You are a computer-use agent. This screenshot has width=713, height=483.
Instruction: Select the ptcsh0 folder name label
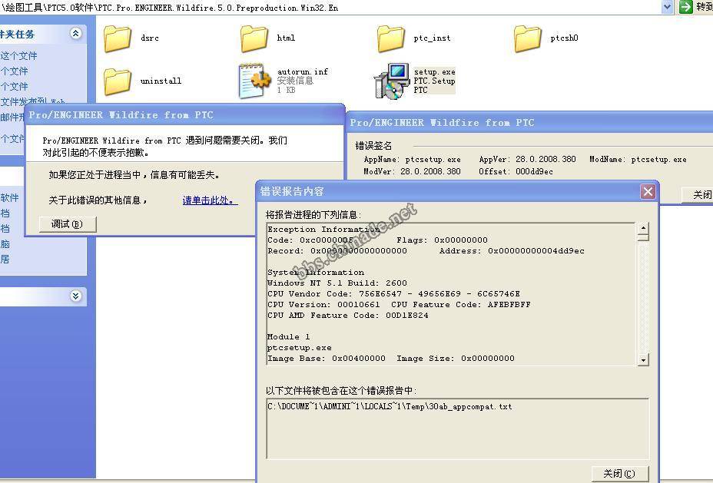(564, 38)
